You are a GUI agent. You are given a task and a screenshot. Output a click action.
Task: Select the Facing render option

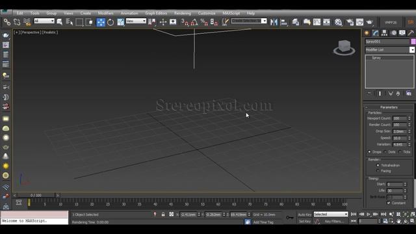(x=378, y=171)
